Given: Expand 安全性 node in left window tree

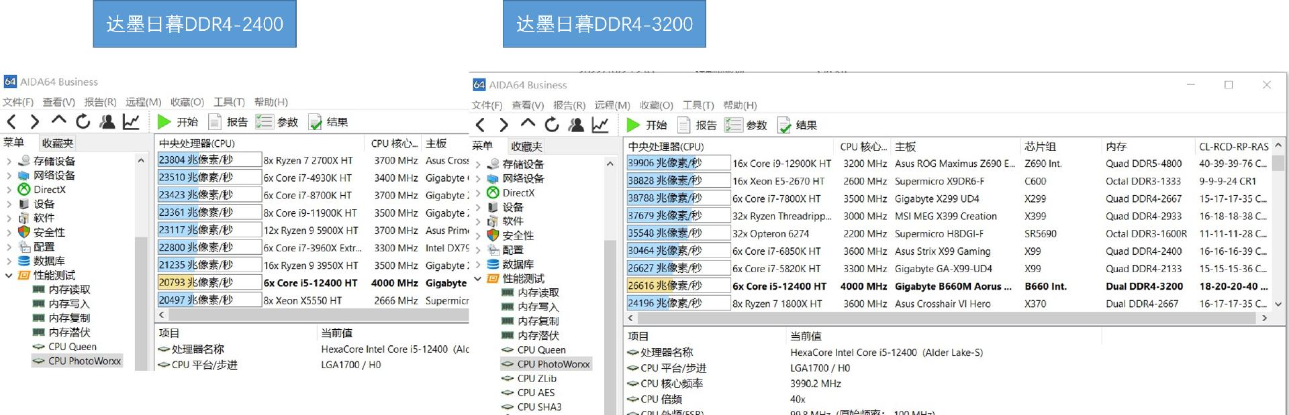Looking at the screenshot, I should coord(9,232).
